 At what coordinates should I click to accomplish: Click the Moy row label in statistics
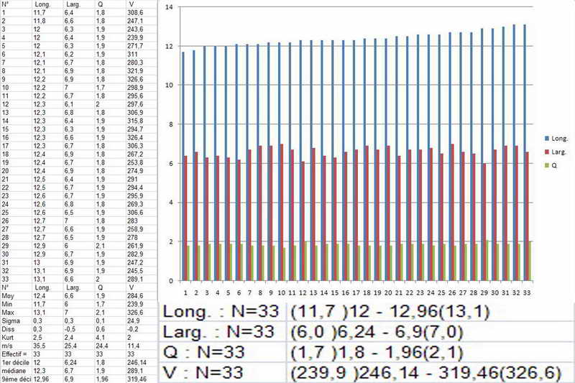pos(9,295)
